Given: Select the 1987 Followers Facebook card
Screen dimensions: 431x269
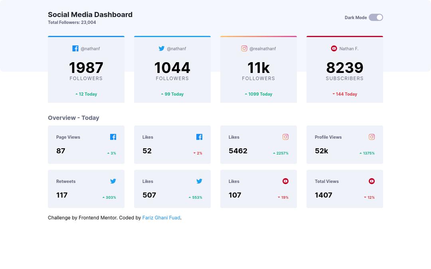Looking at the screenshot, I should click(86, 70).
